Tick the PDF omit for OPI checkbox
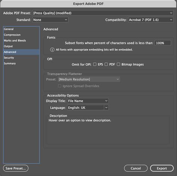Viewport: 177px width, 176px height. tap(106, 64)
